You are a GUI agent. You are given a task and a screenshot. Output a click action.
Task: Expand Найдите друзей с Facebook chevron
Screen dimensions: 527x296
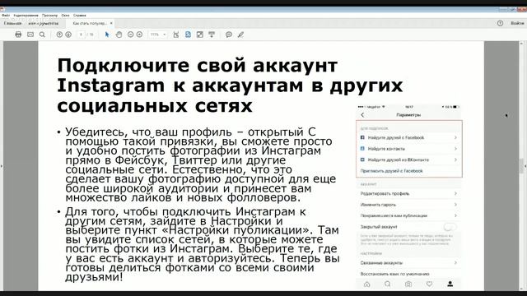click(x=455, y=137)
